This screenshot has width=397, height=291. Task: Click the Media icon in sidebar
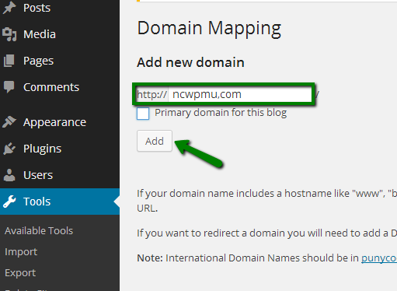pos(9,34)
